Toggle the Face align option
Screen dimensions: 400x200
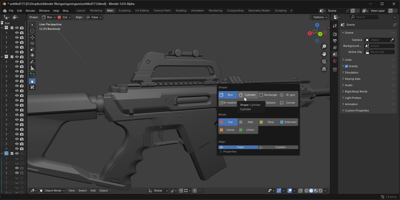point(238,147)
